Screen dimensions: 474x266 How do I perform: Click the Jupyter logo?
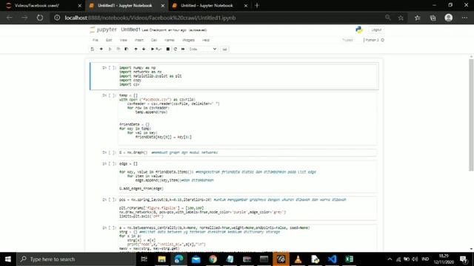click(103, 30)
